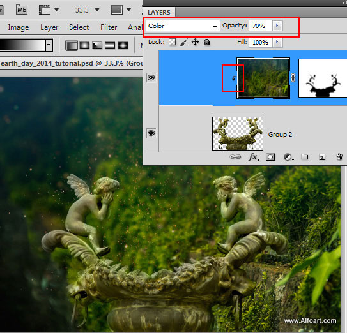Open the fx layer style menu
The image size is (347, 333).
point(253,157)
